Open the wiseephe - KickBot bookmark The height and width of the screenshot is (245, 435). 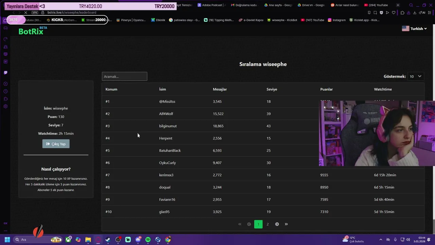pyautogui.click(x=282, y=20)
